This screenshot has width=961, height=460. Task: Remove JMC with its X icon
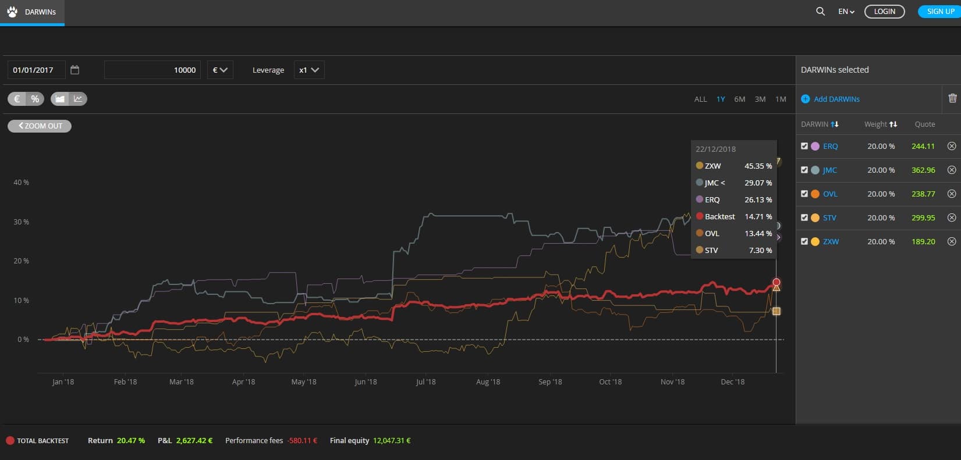point(952,170)
